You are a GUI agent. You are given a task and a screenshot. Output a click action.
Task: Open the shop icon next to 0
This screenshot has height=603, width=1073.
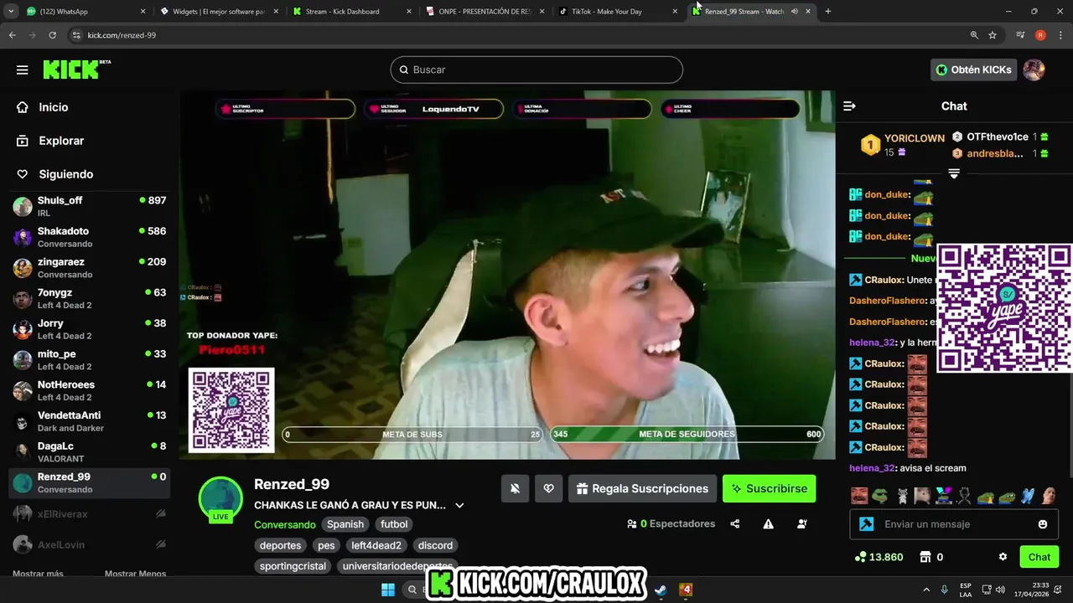point(925,557)
